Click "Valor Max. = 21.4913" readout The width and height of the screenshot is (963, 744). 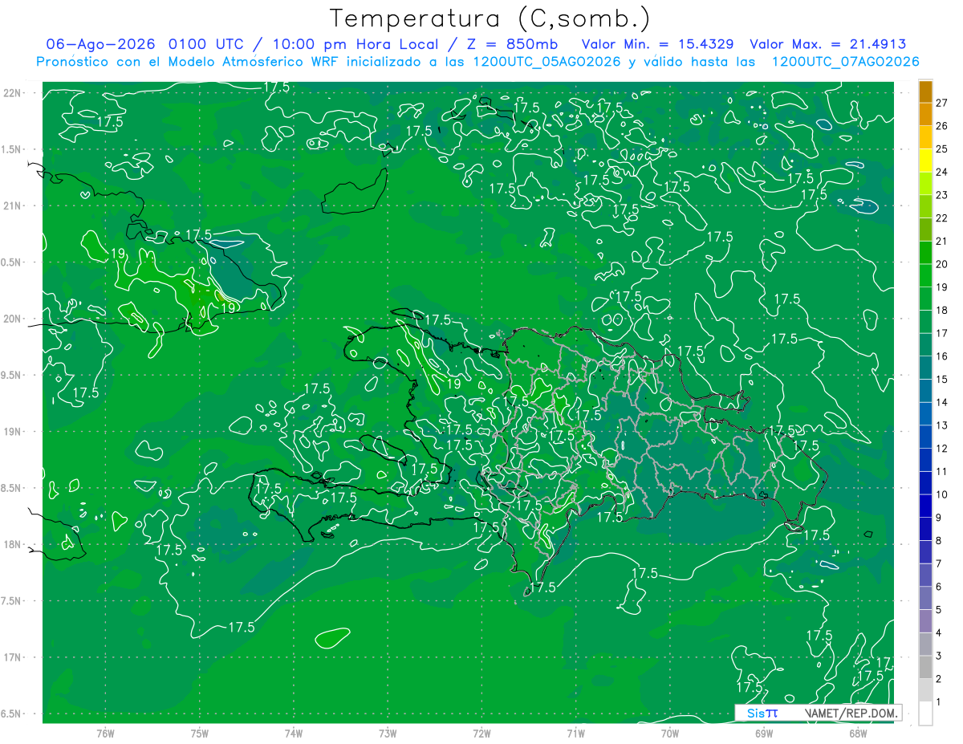coord(827,44)
